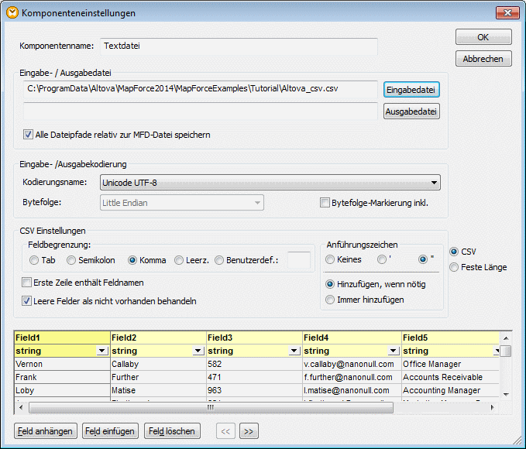Click the << move field left button
526x449 pixels.
[225, 431]
